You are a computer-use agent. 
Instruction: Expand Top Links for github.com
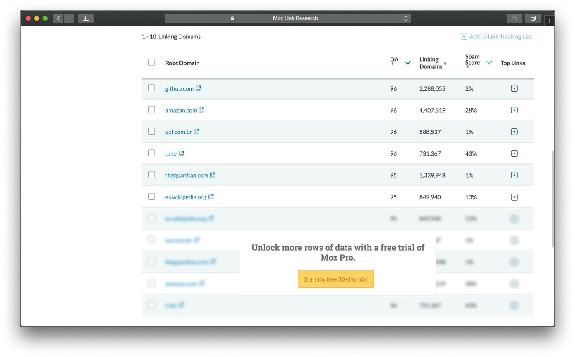pyautogui.click(x=514, y=88)
